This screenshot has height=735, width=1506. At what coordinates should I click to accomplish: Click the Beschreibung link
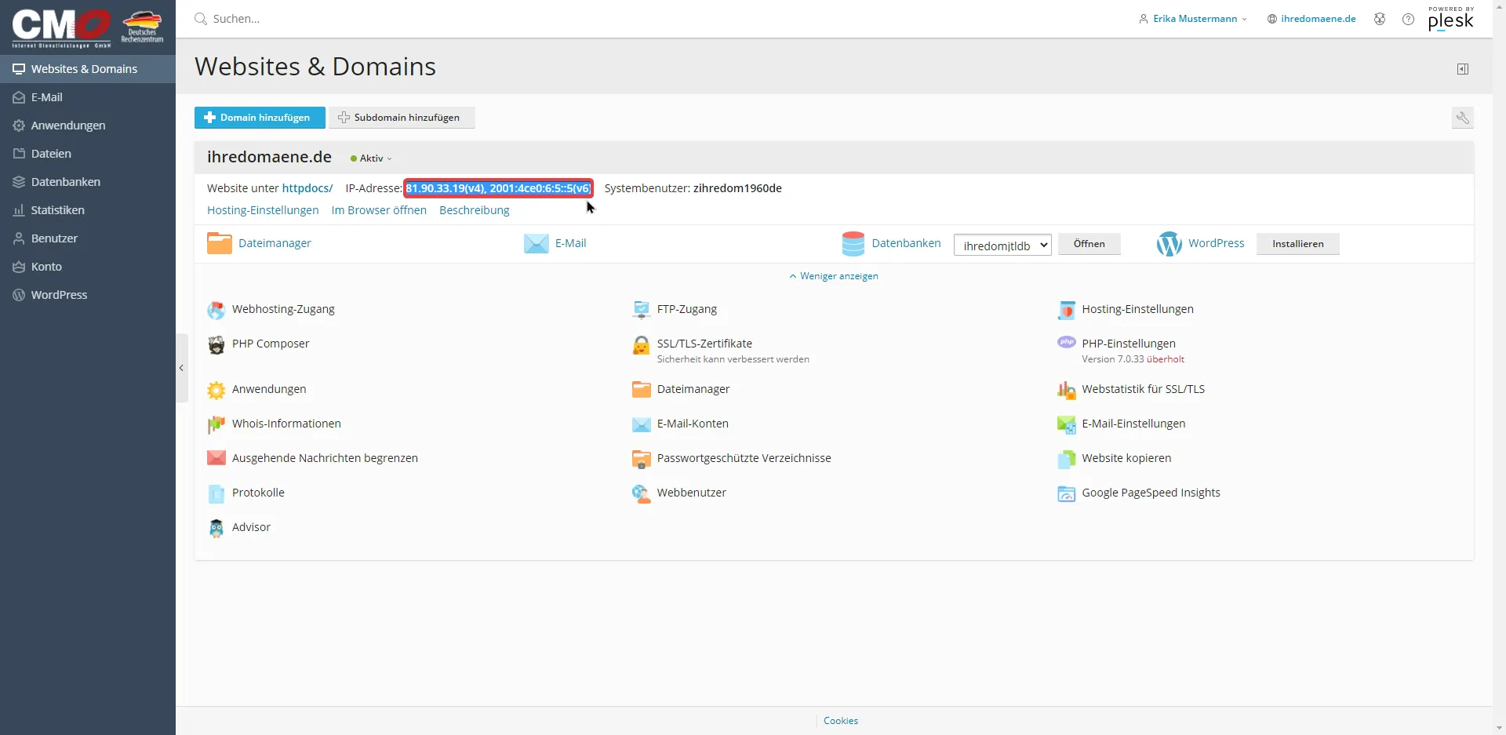[x=475, y=210]
